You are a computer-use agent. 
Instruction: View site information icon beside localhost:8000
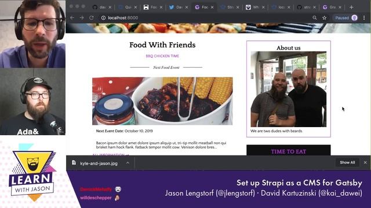(103, 18)
